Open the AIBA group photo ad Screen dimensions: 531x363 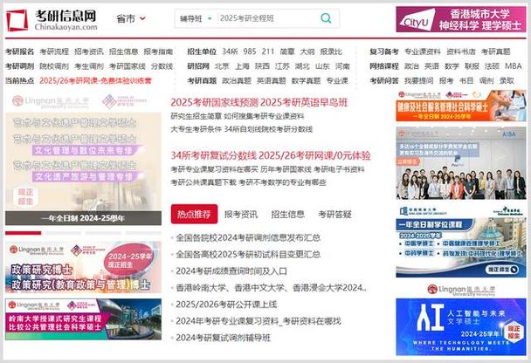tap(461, 163)
